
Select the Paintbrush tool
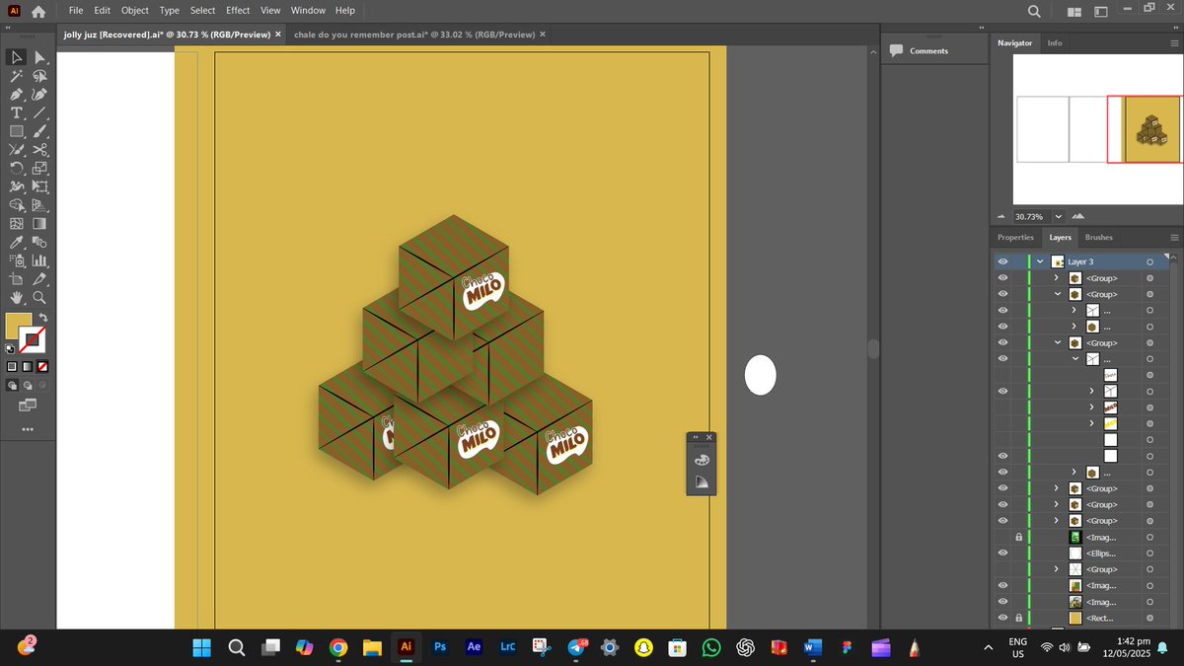[40, 131]
